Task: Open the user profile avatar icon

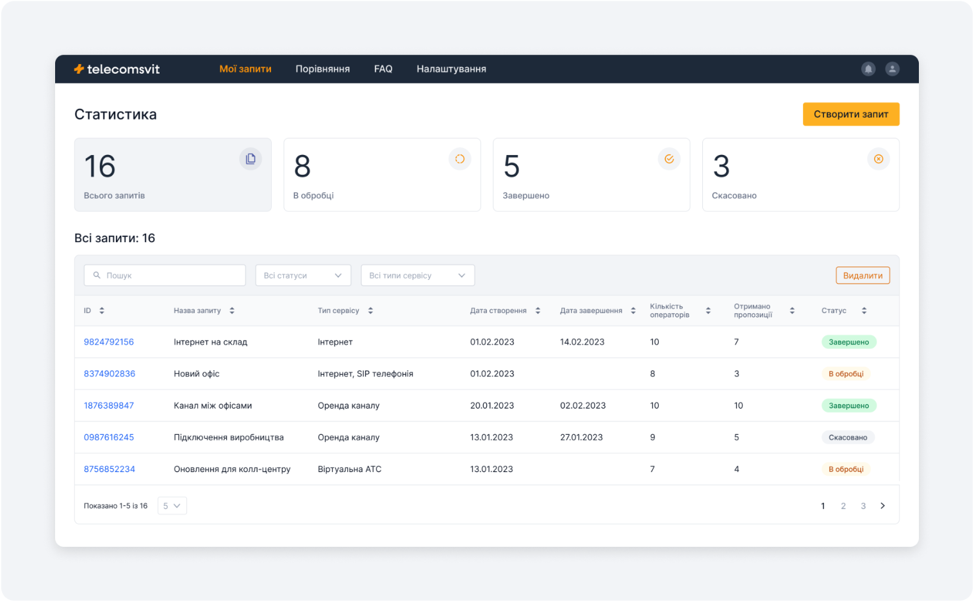Action: [892, 69]
